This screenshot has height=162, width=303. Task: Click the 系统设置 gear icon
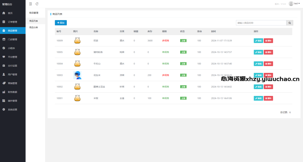4,109
